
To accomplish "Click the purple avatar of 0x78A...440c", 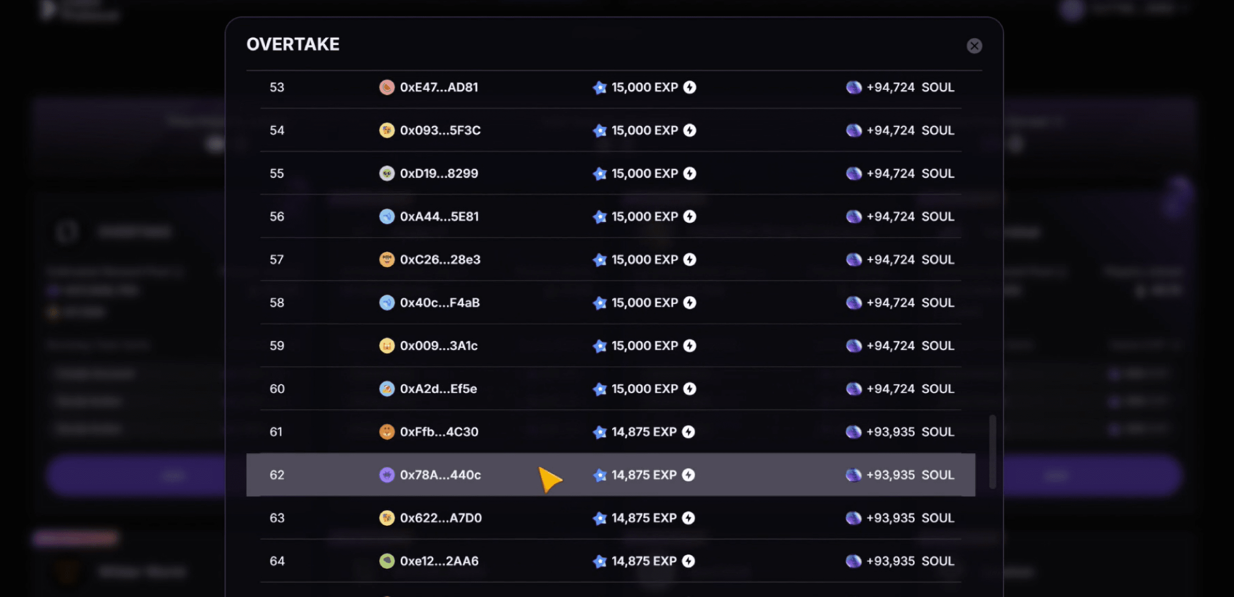I will pyautogui.click(x=387, y=475).
